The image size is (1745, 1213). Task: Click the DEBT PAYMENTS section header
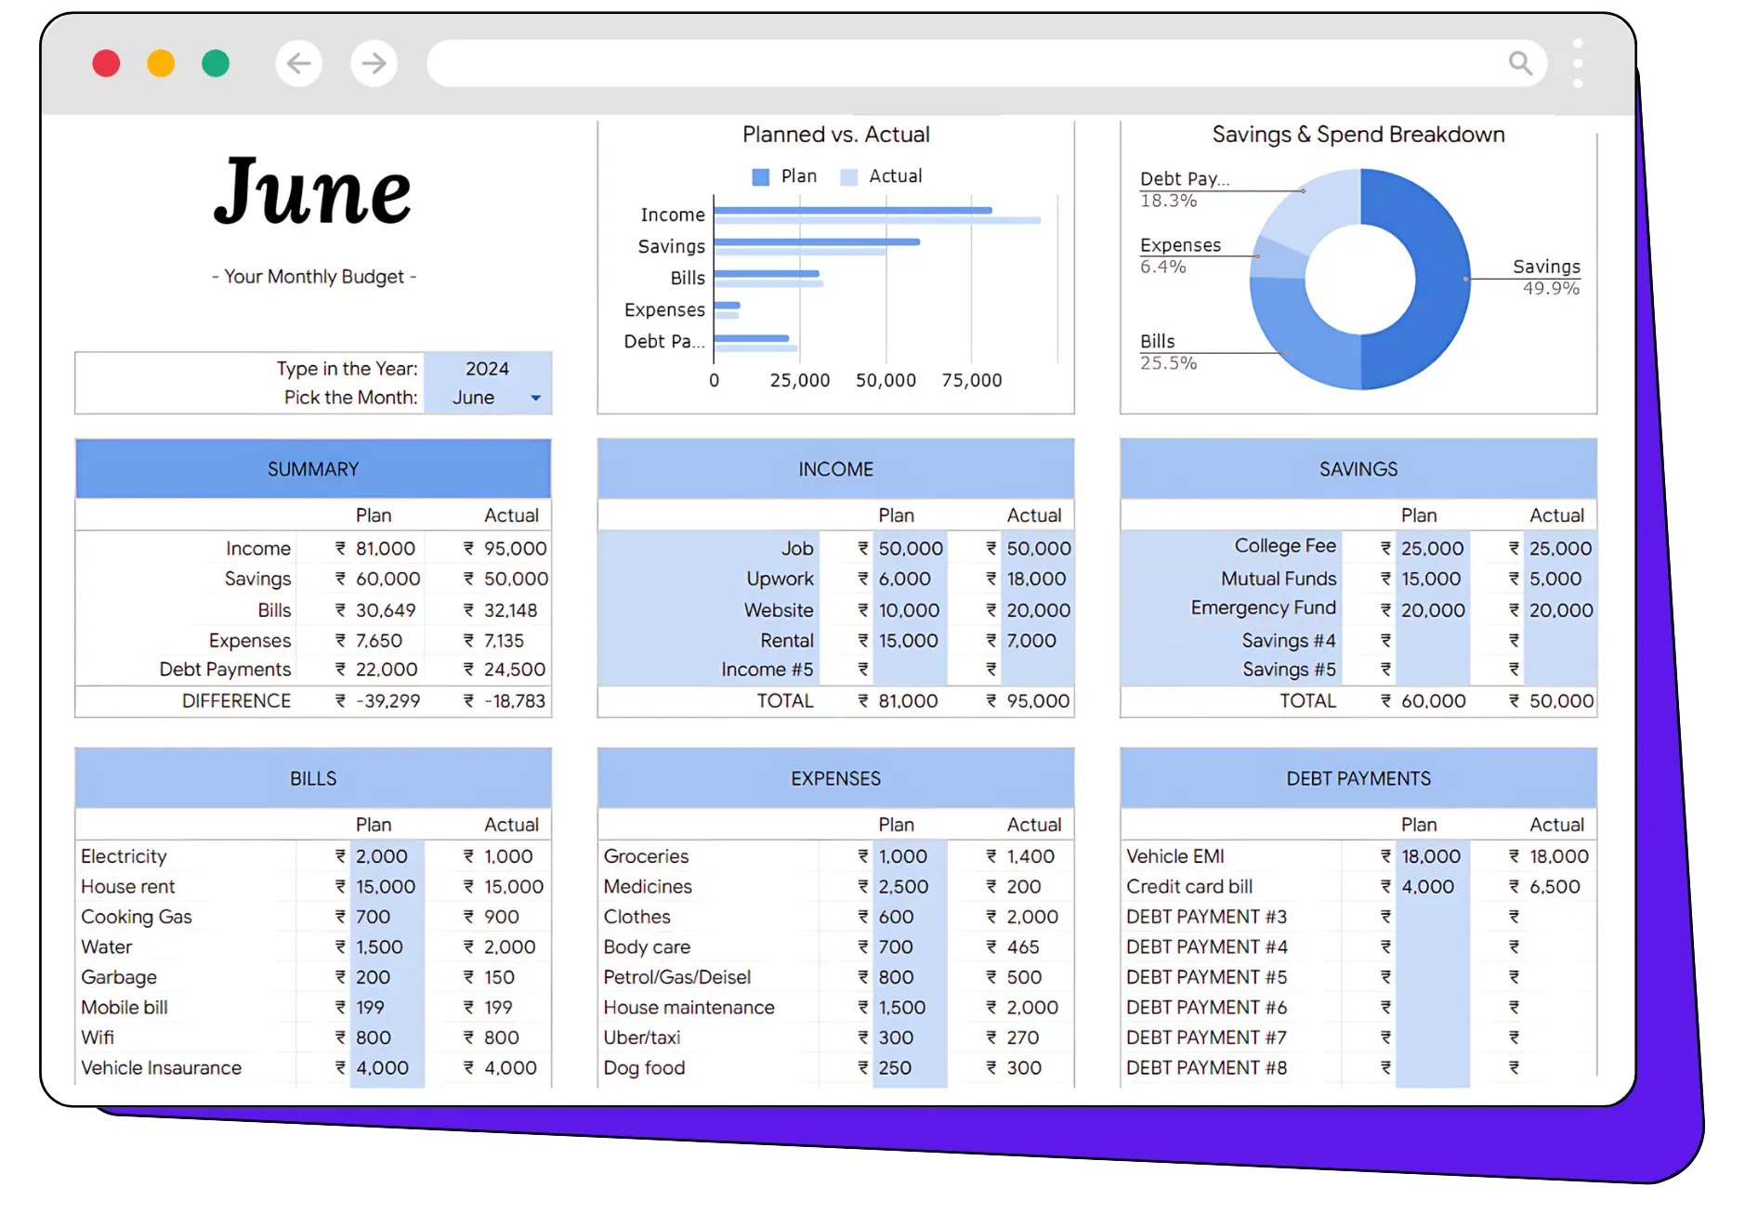1358,778
